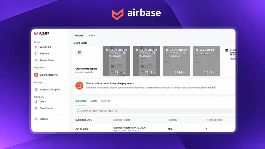Screen dimensions: 265x149
Task: Click the Create Draft Report icon
Action: (79, 53)
